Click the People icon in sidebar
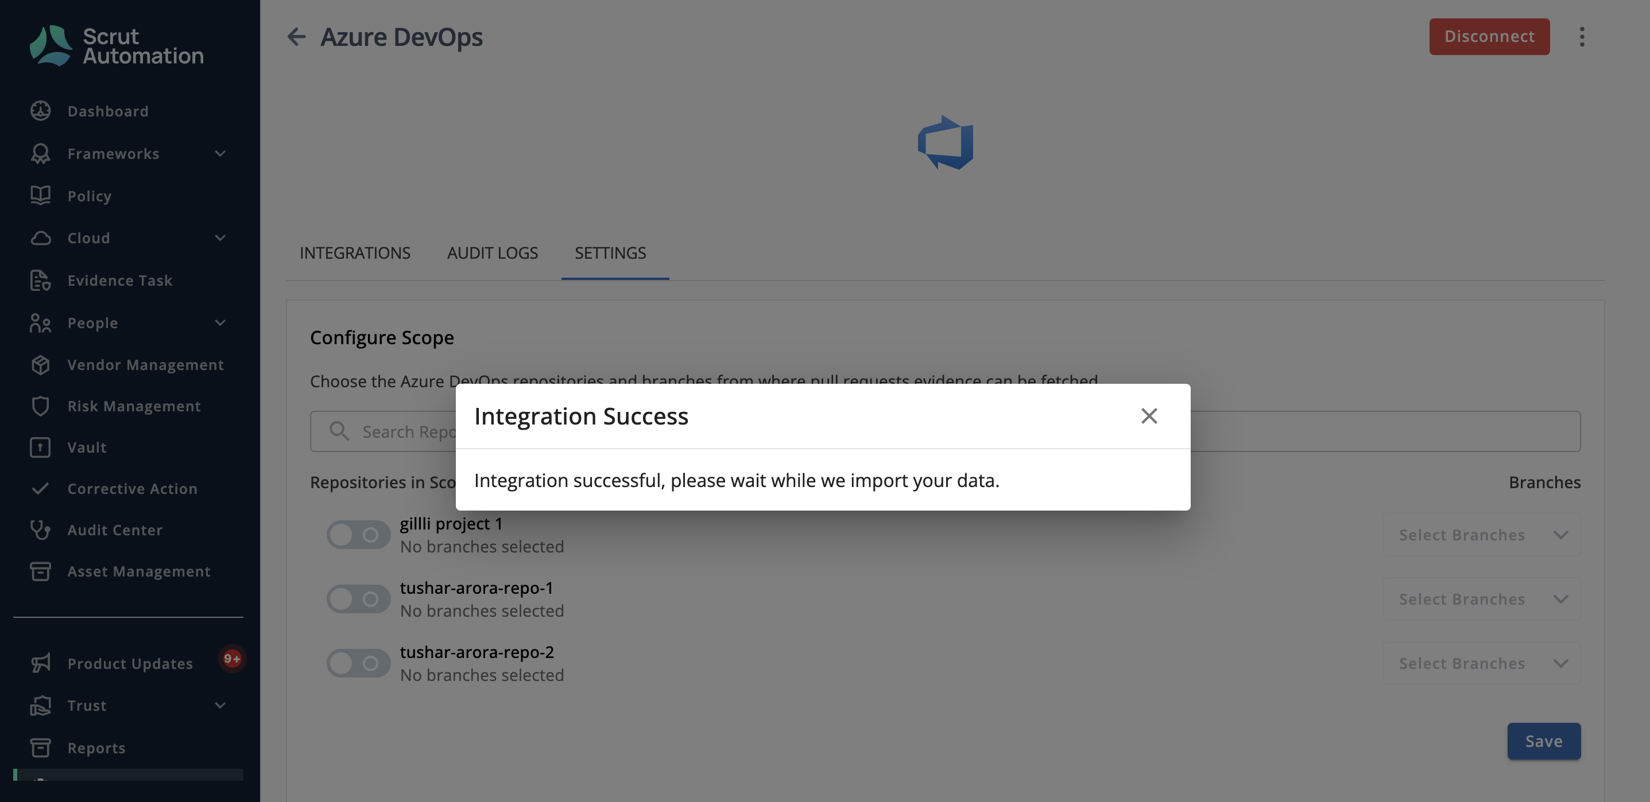The height and width of the screenshot is (802, 1650). [40, 322]
